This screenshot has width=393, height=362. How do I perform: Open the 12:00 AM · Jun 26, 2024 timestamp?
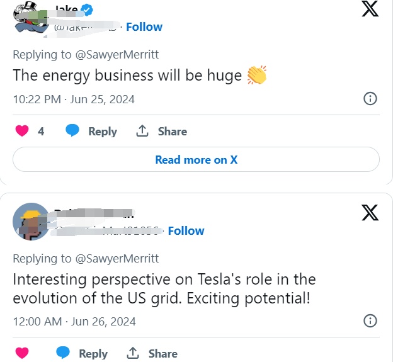click(74, 321)
